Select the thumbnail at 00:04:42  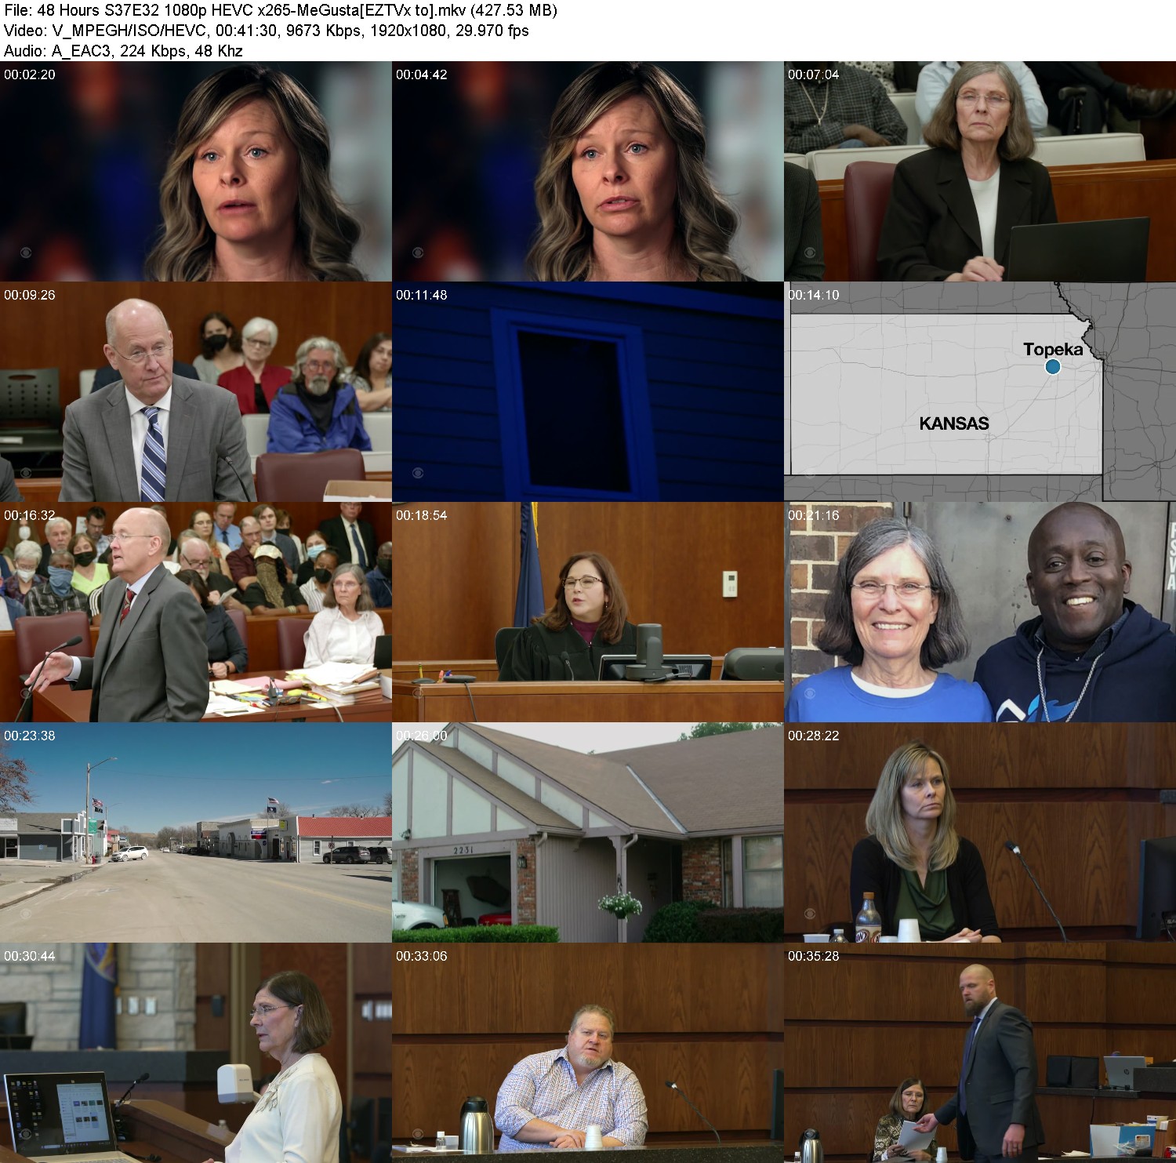click(588, 172)
